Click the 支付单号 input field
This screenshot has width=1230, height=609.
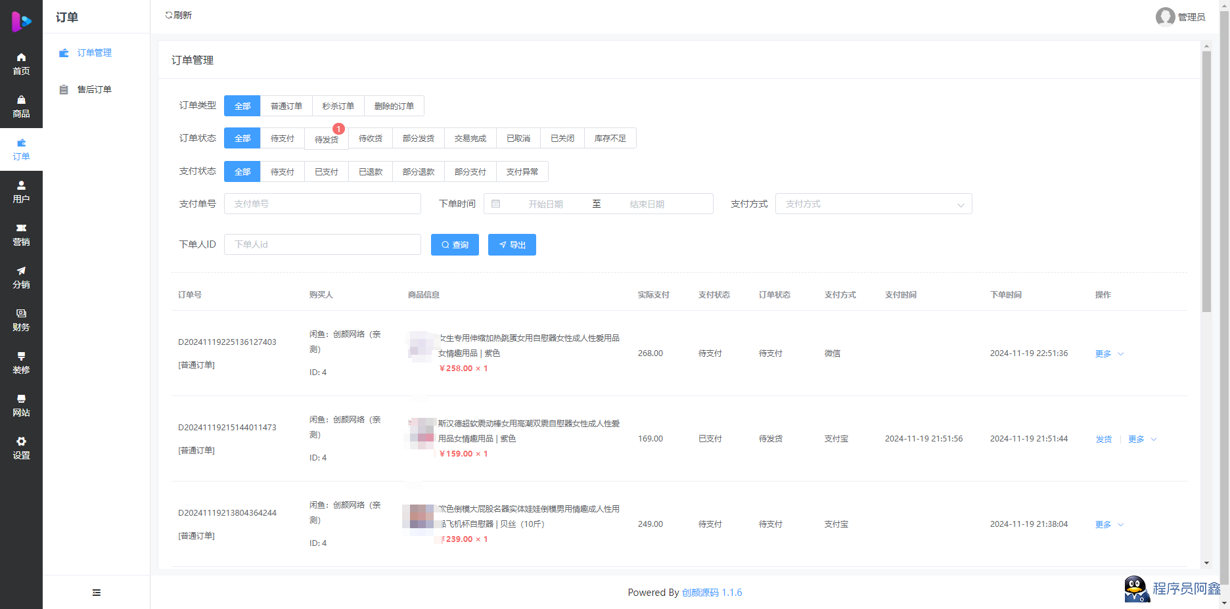322,204
